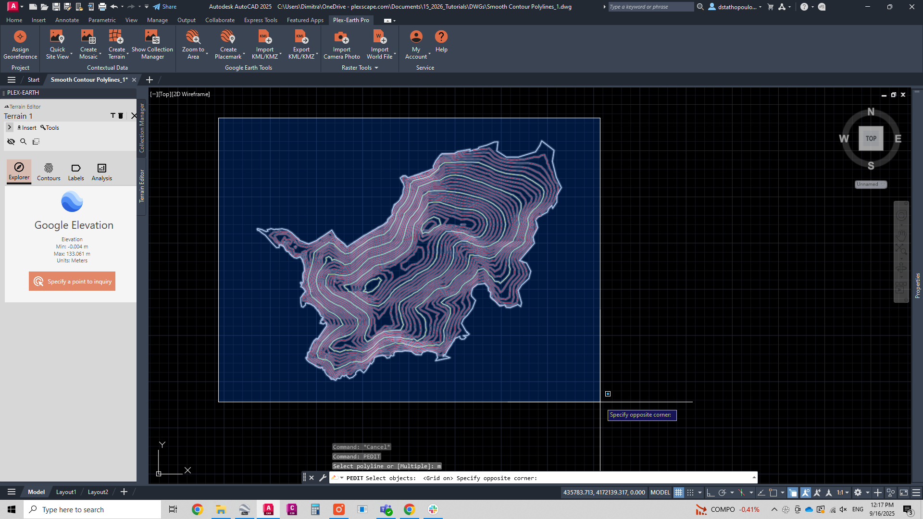Select the Explorer section
Screen dimensions: 923x519
(19, 171)
